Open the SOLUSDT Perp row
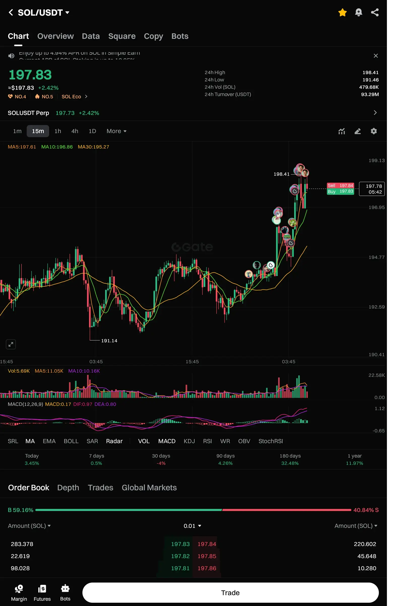Image resolution: width=397 pixels, height=606 pixels. [193, 113]
